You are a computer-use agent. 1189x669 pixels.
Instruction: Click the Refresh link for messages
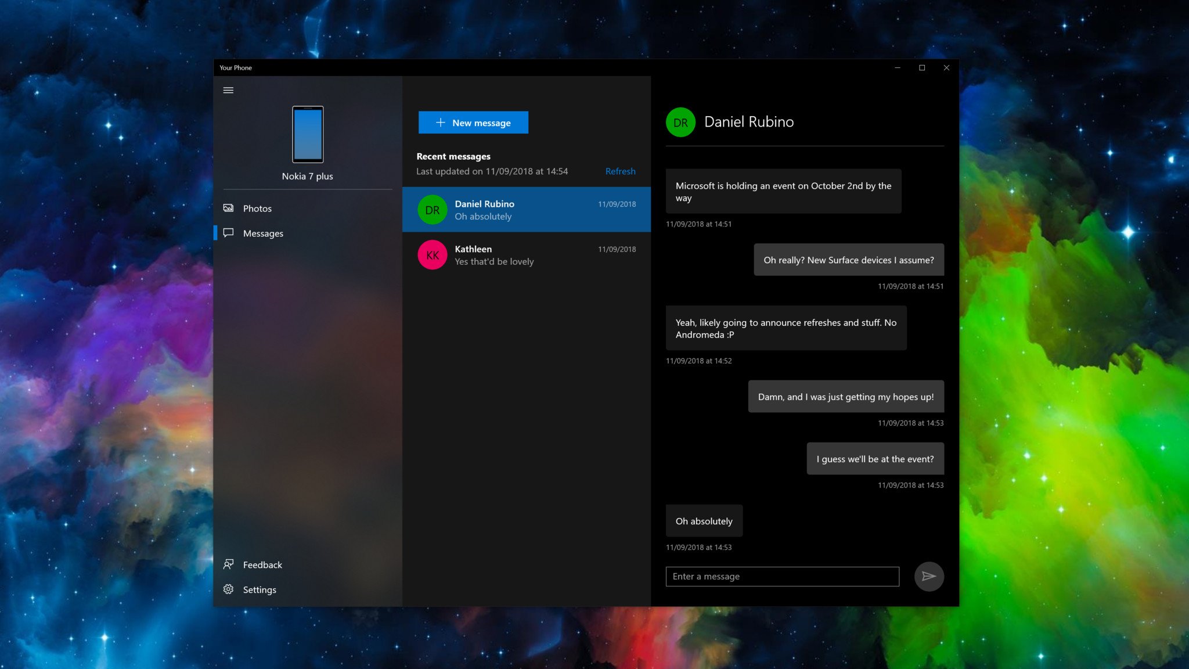click(x=621, y=171)
